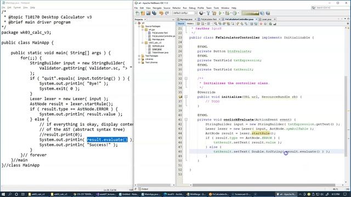
Task: Collapse code fold at line 41 onclickEvaluate
Action: (x=186, y=120)
